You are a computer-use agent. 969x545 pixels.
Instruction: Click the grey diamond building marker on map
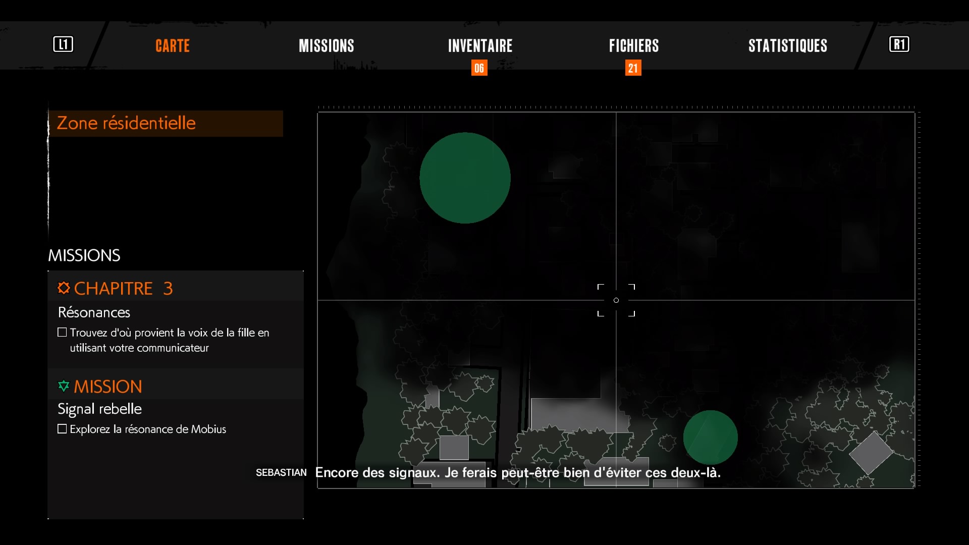coord(871,453)
